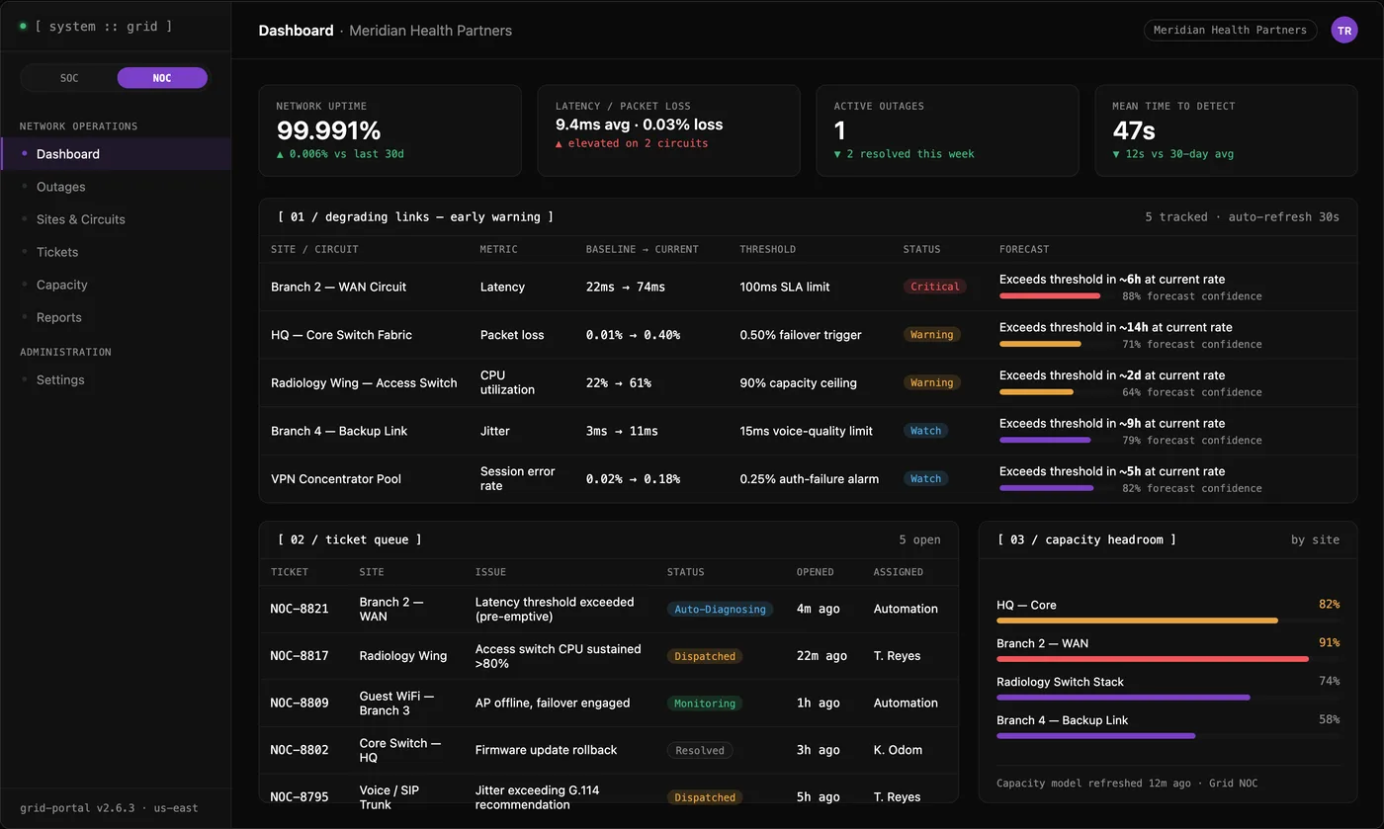1384x829 pixels.
Task: Click the TR user avatar
Action: tap(1344, 31)
